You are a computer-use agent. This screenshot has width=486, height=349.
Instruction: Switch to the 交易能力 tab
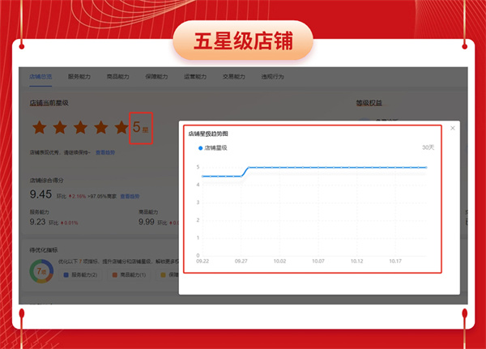[x=233, y=77]
